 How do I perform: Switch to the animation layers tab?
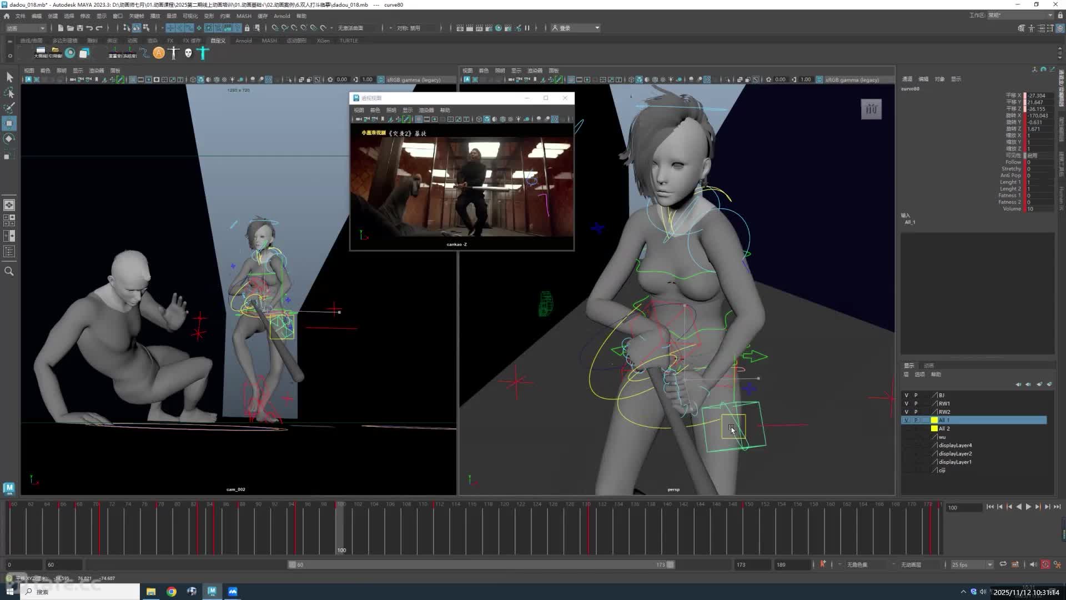coord(928,366)
